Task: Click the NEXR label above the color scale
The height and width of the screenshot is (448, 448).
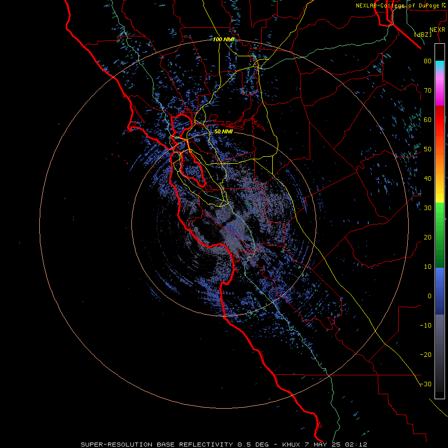Action: (x=438, y=30)
